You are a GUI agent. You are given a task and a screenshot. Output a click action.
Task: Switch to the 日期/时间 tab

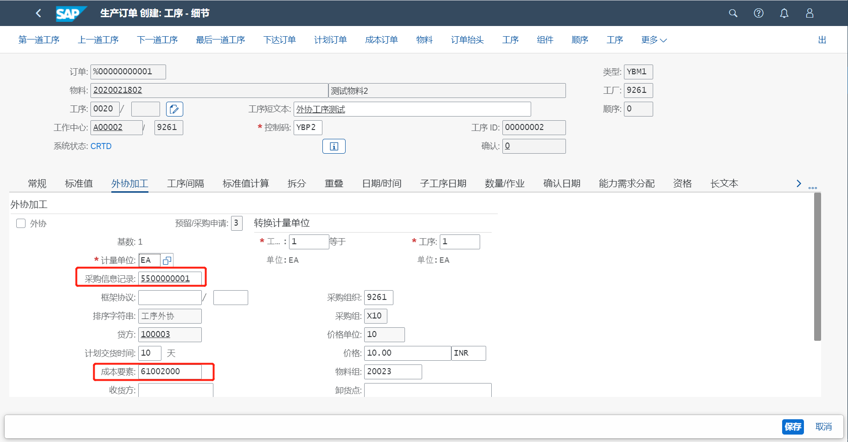381,183
